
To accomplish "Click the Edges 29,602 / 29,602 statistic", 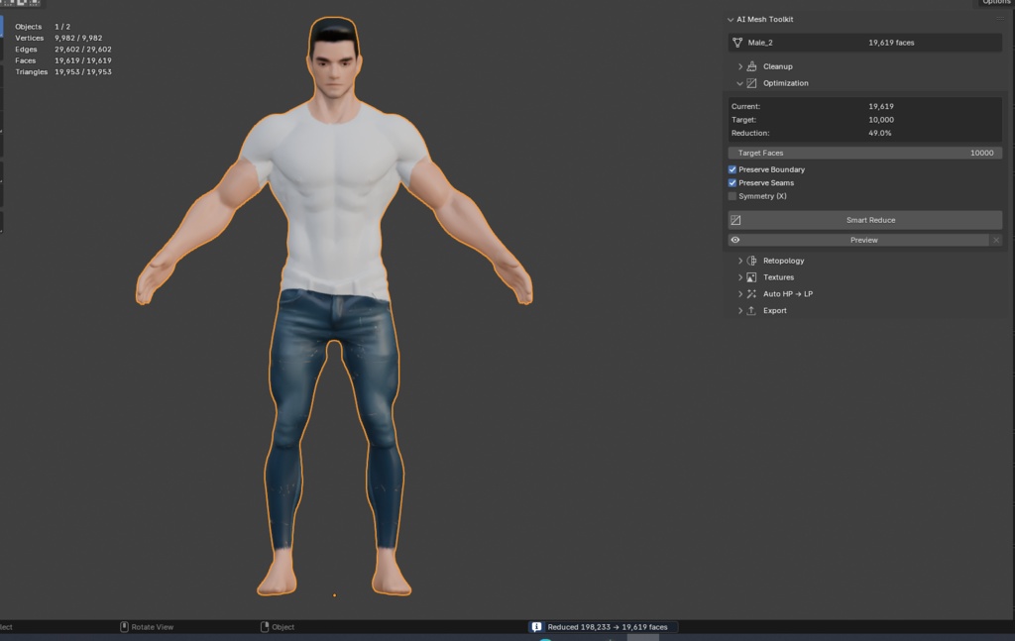I will coord(63,50).
